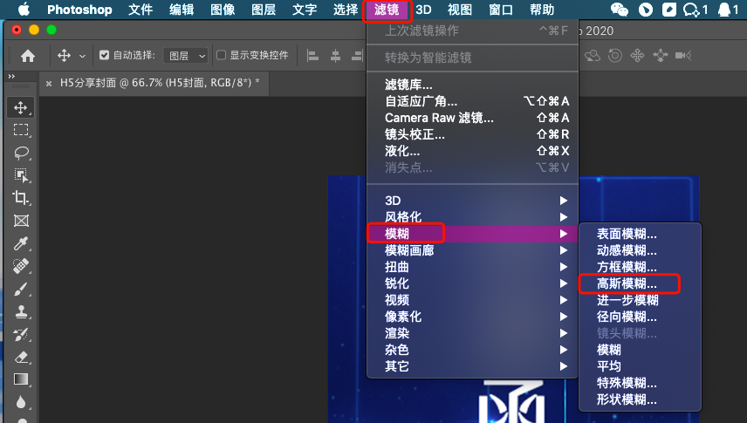Enable the 显示变换控件 checkbox
This screenshot has height=423, width=747.
(221, 55)
